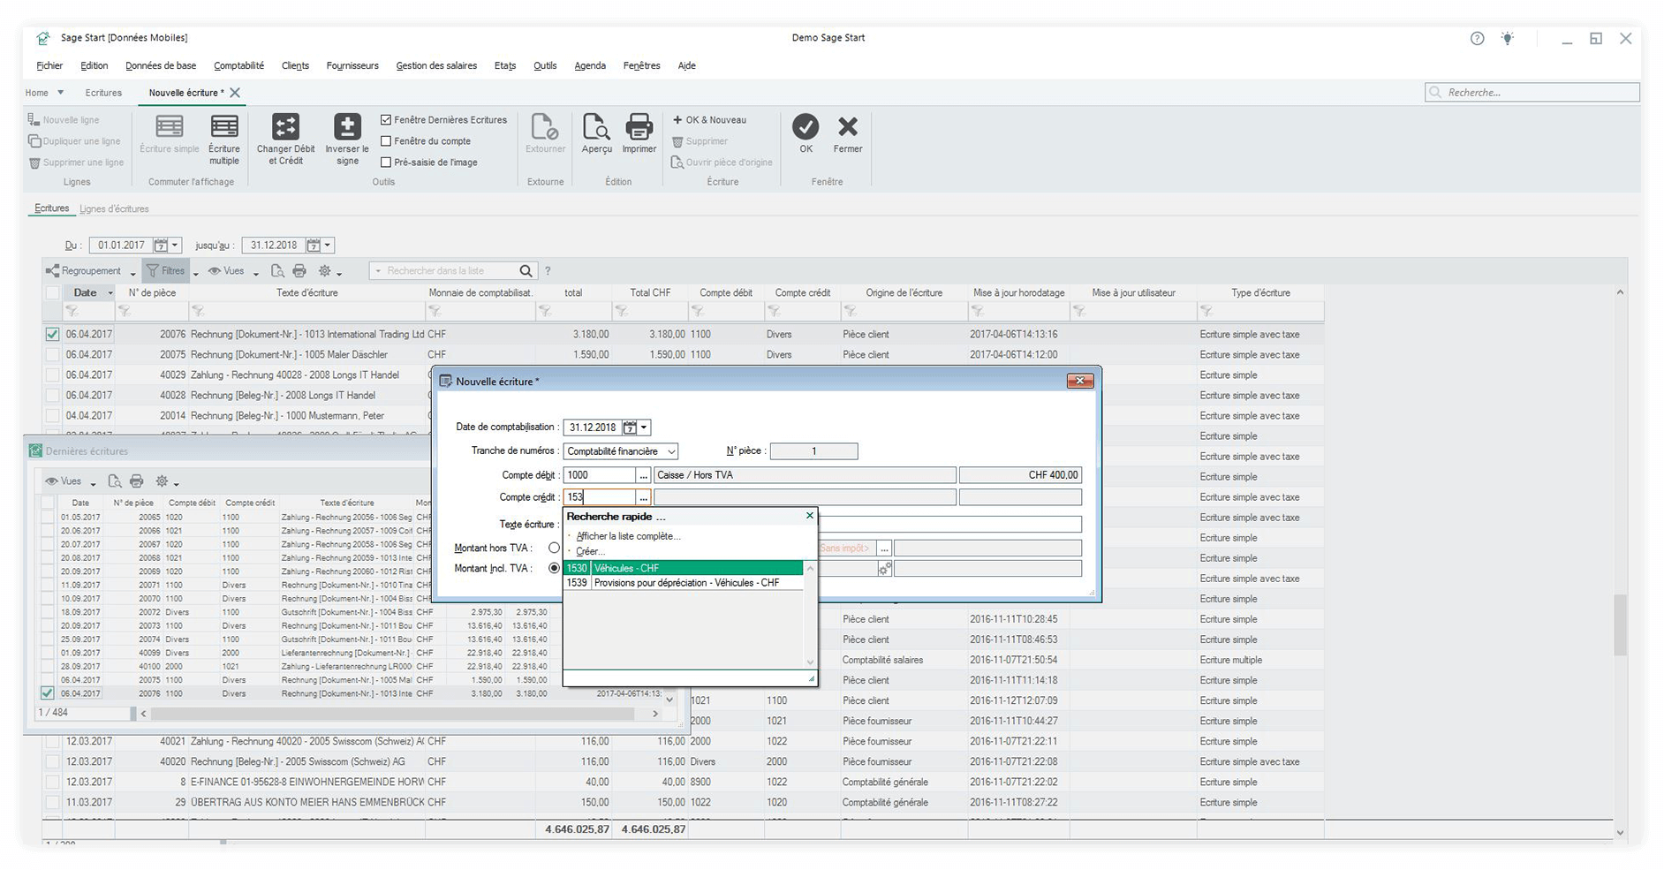Click Créer... in quick search

tap(590, 551)
